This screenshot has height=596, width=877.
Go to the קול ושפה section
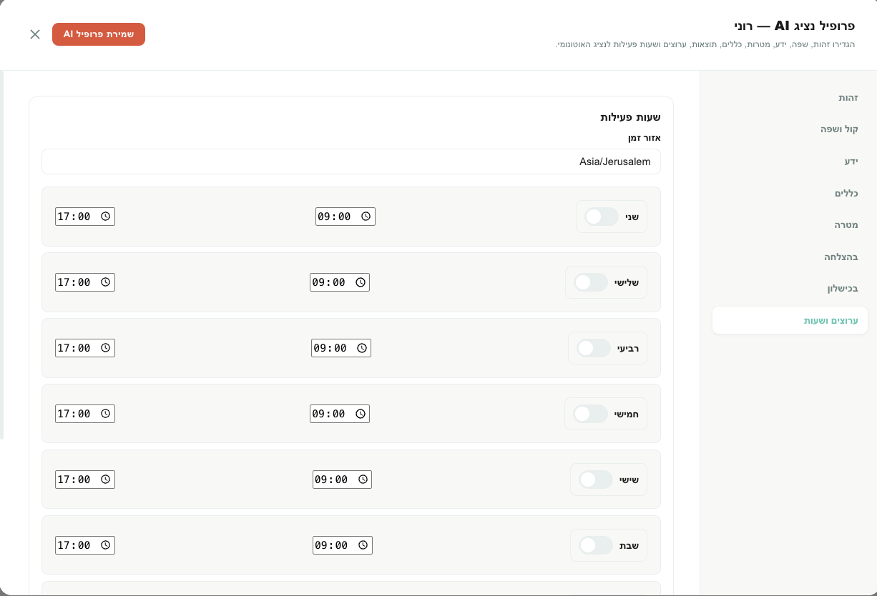[x=790, y=129]
